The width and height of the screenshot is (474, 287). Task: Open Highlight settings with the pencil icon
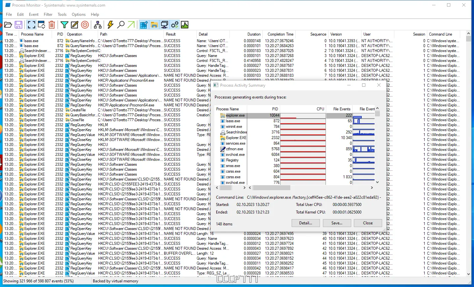75,25
